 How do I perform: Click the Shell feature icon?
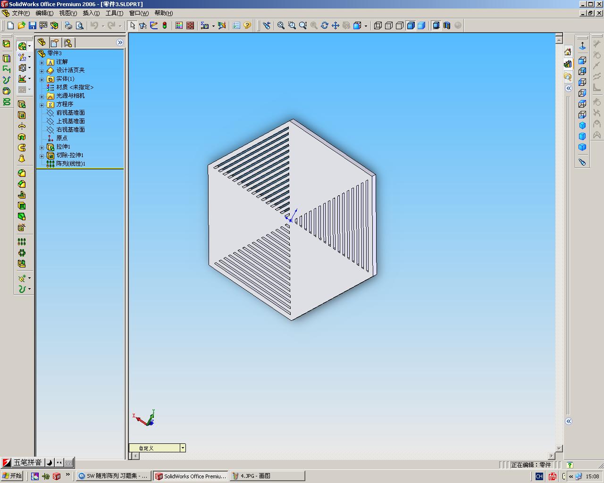[22, 206]
